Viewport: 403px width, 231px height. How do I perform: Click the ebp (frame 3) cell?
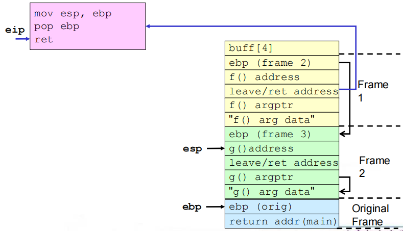click(x=281, y=135)
